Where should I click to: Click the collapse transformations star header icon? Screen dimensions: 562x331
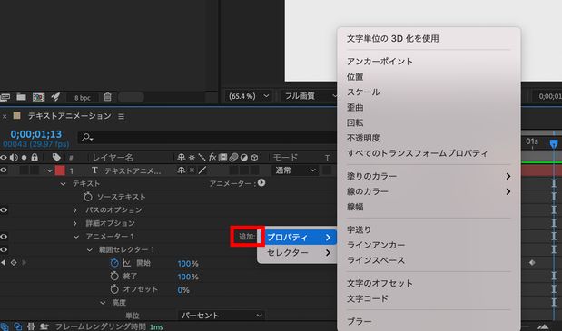pos(192,157)
